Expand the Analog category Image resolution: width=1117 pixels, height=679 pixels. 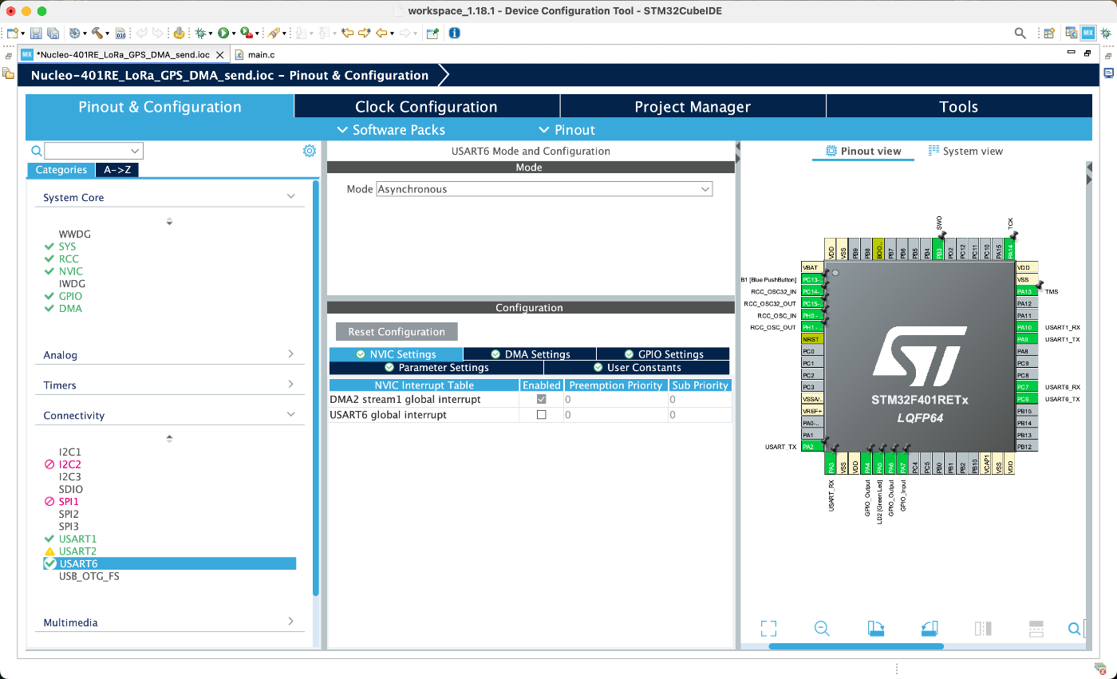pyautogui.click(x=290, y=354)
